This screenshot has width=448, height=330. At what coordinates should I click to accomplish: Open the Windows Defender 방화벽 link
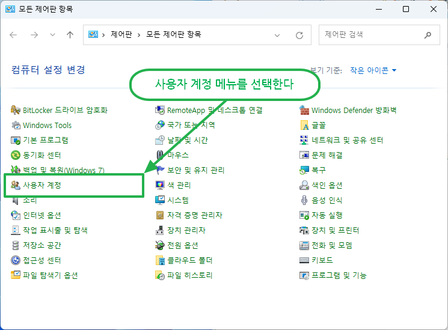click(x=354, y=110)
